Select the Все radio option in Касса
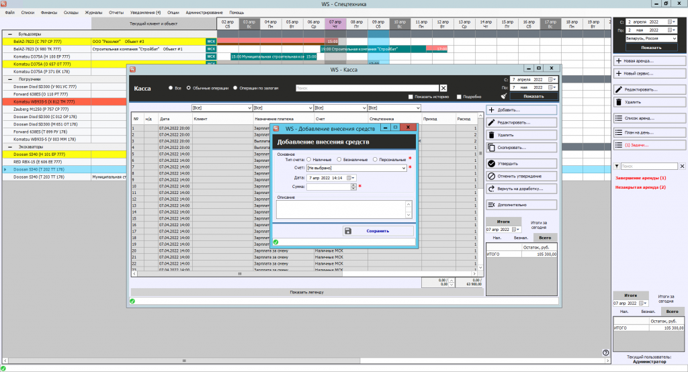The height and width of the screenshot is (372, 688). coord(170,88)
